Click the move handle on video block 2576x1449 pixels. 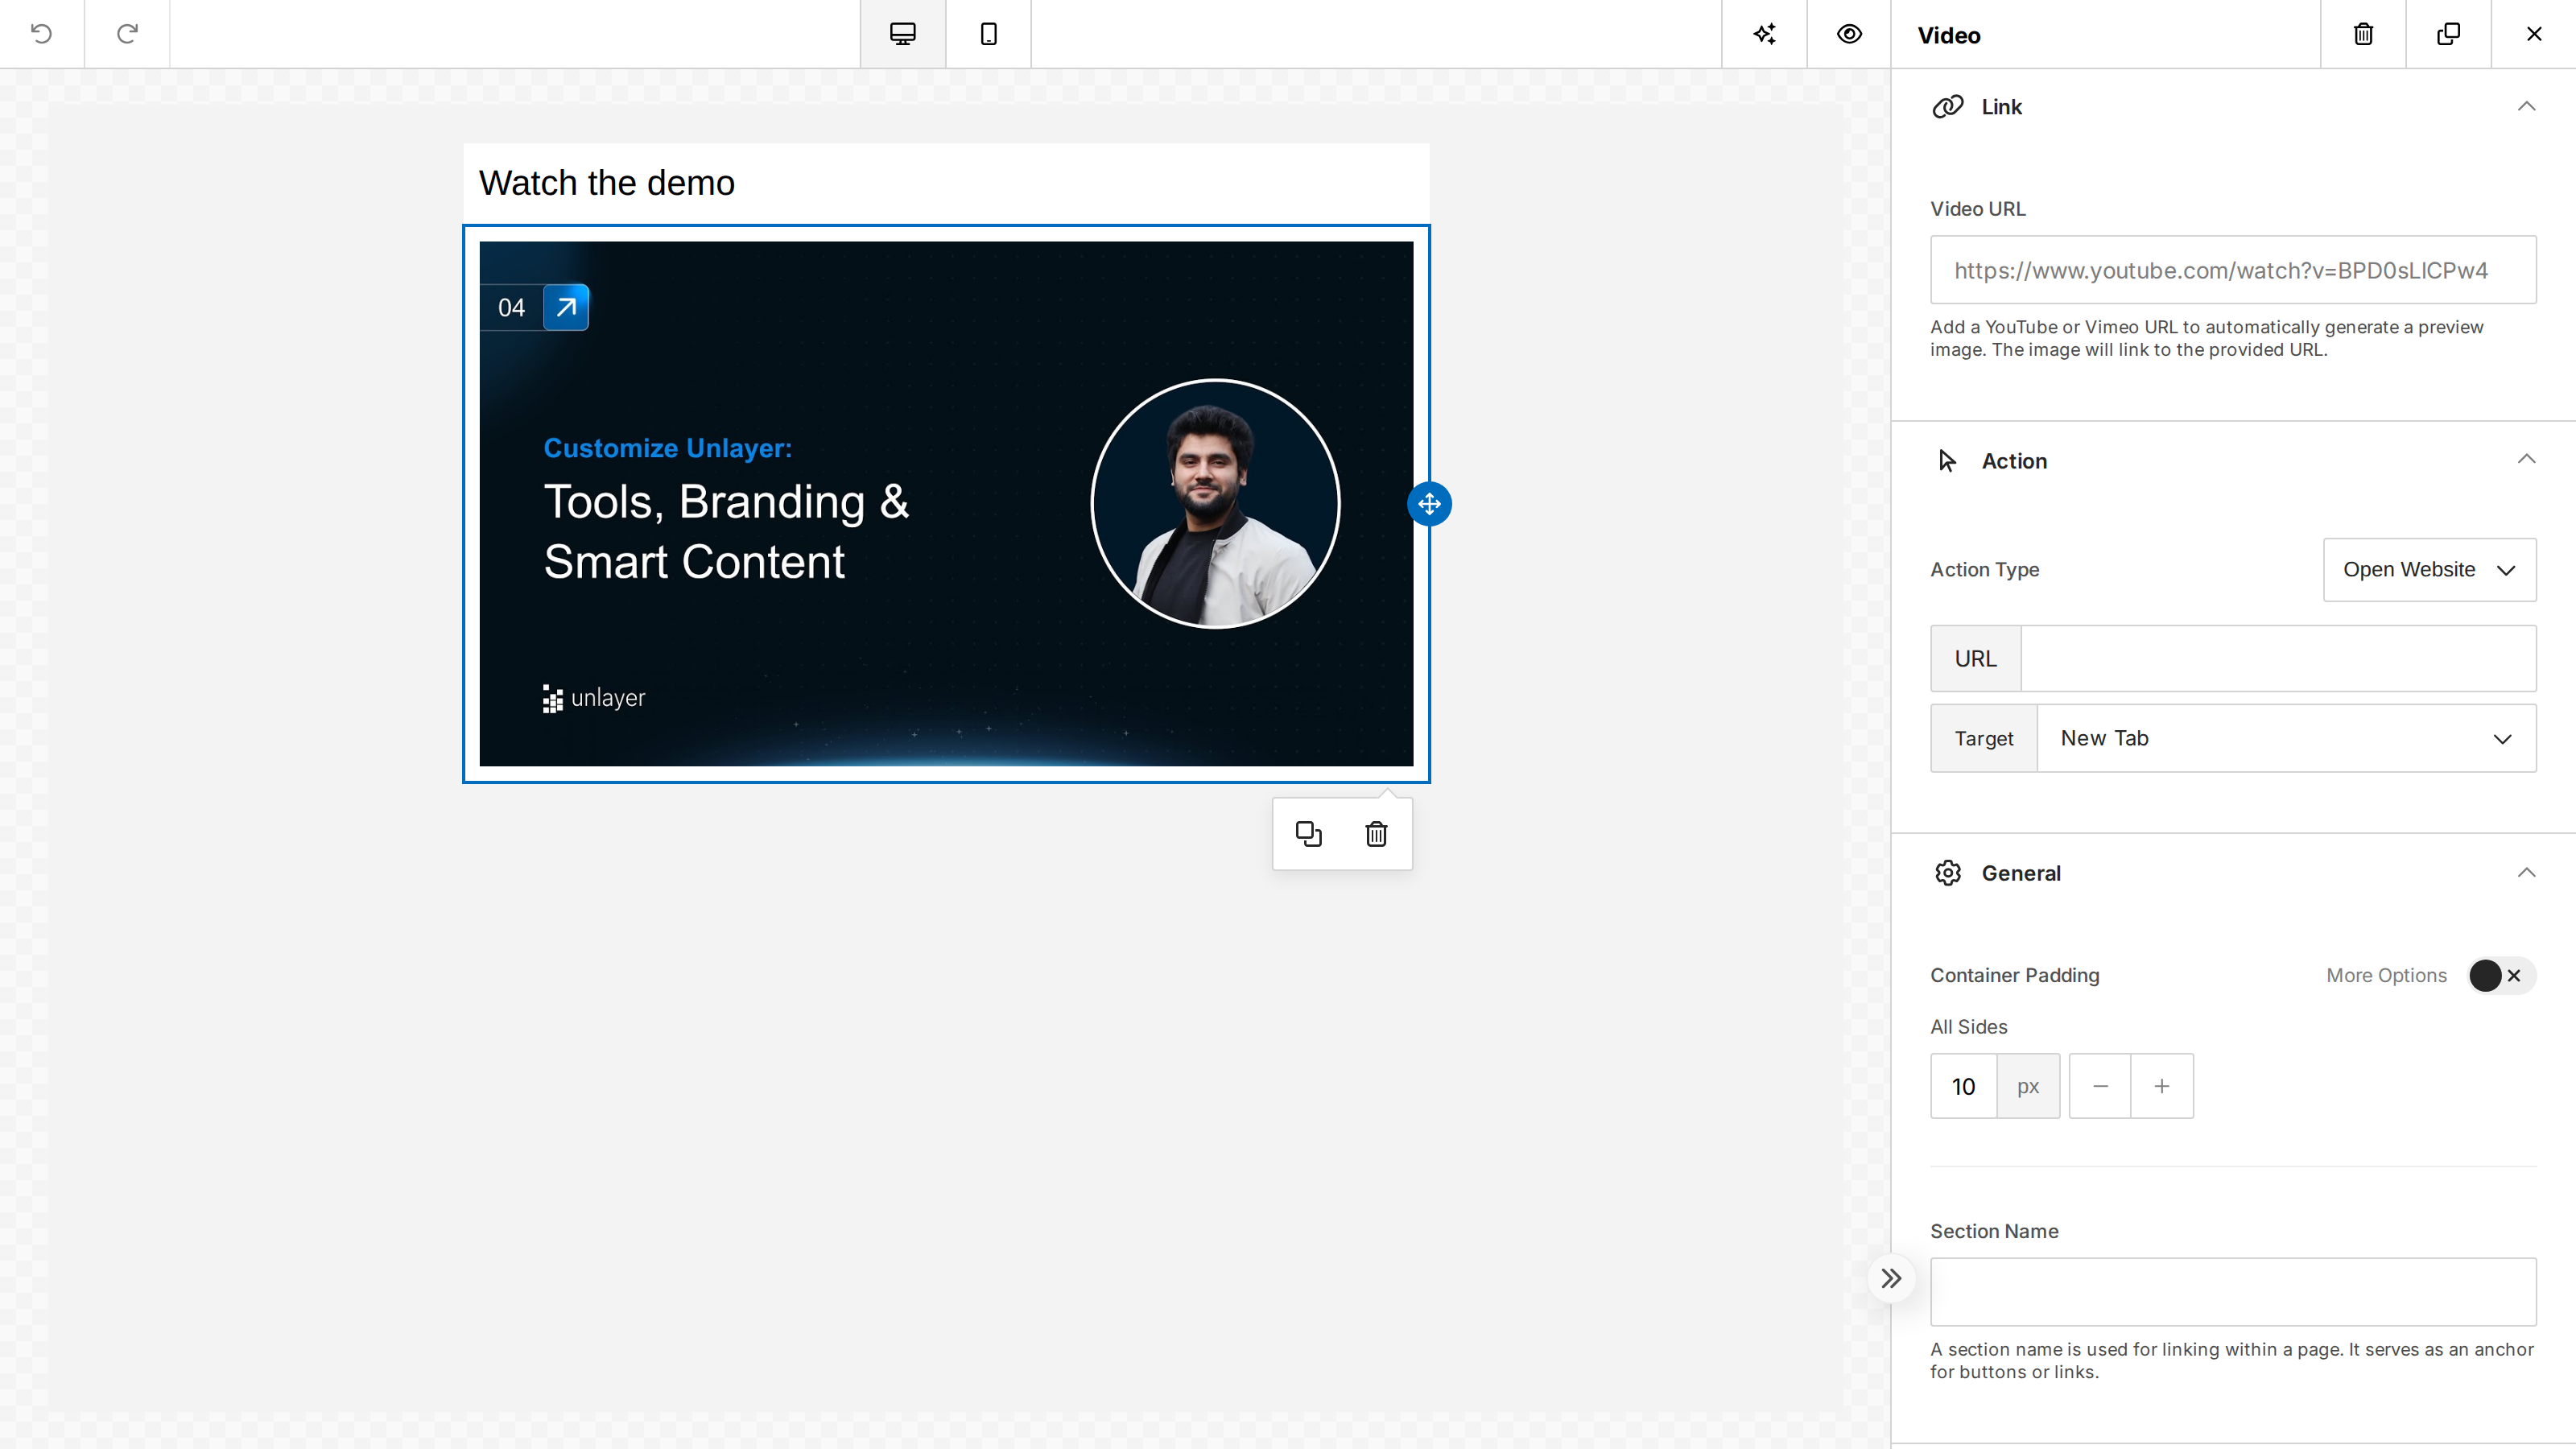point(1429,504)
